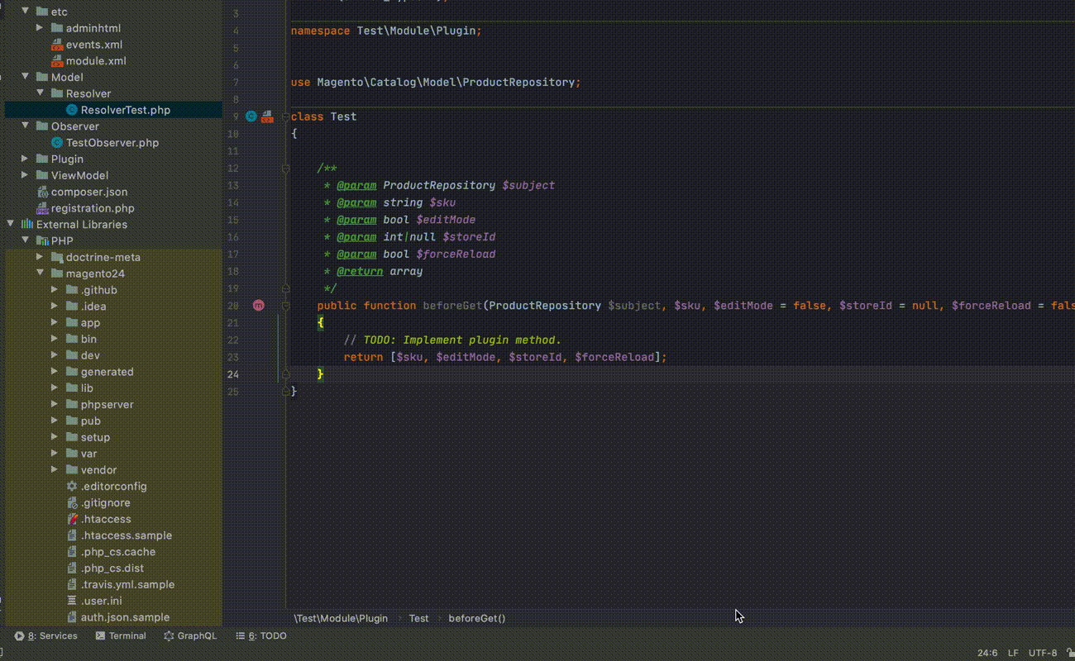The width and height of the screenshot is (1075, 661).
Task: Expand the vendor folder
Action: coord(55,470)
